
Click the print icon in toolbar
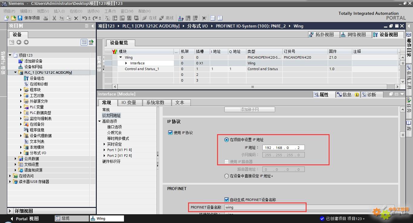[46, 18]
